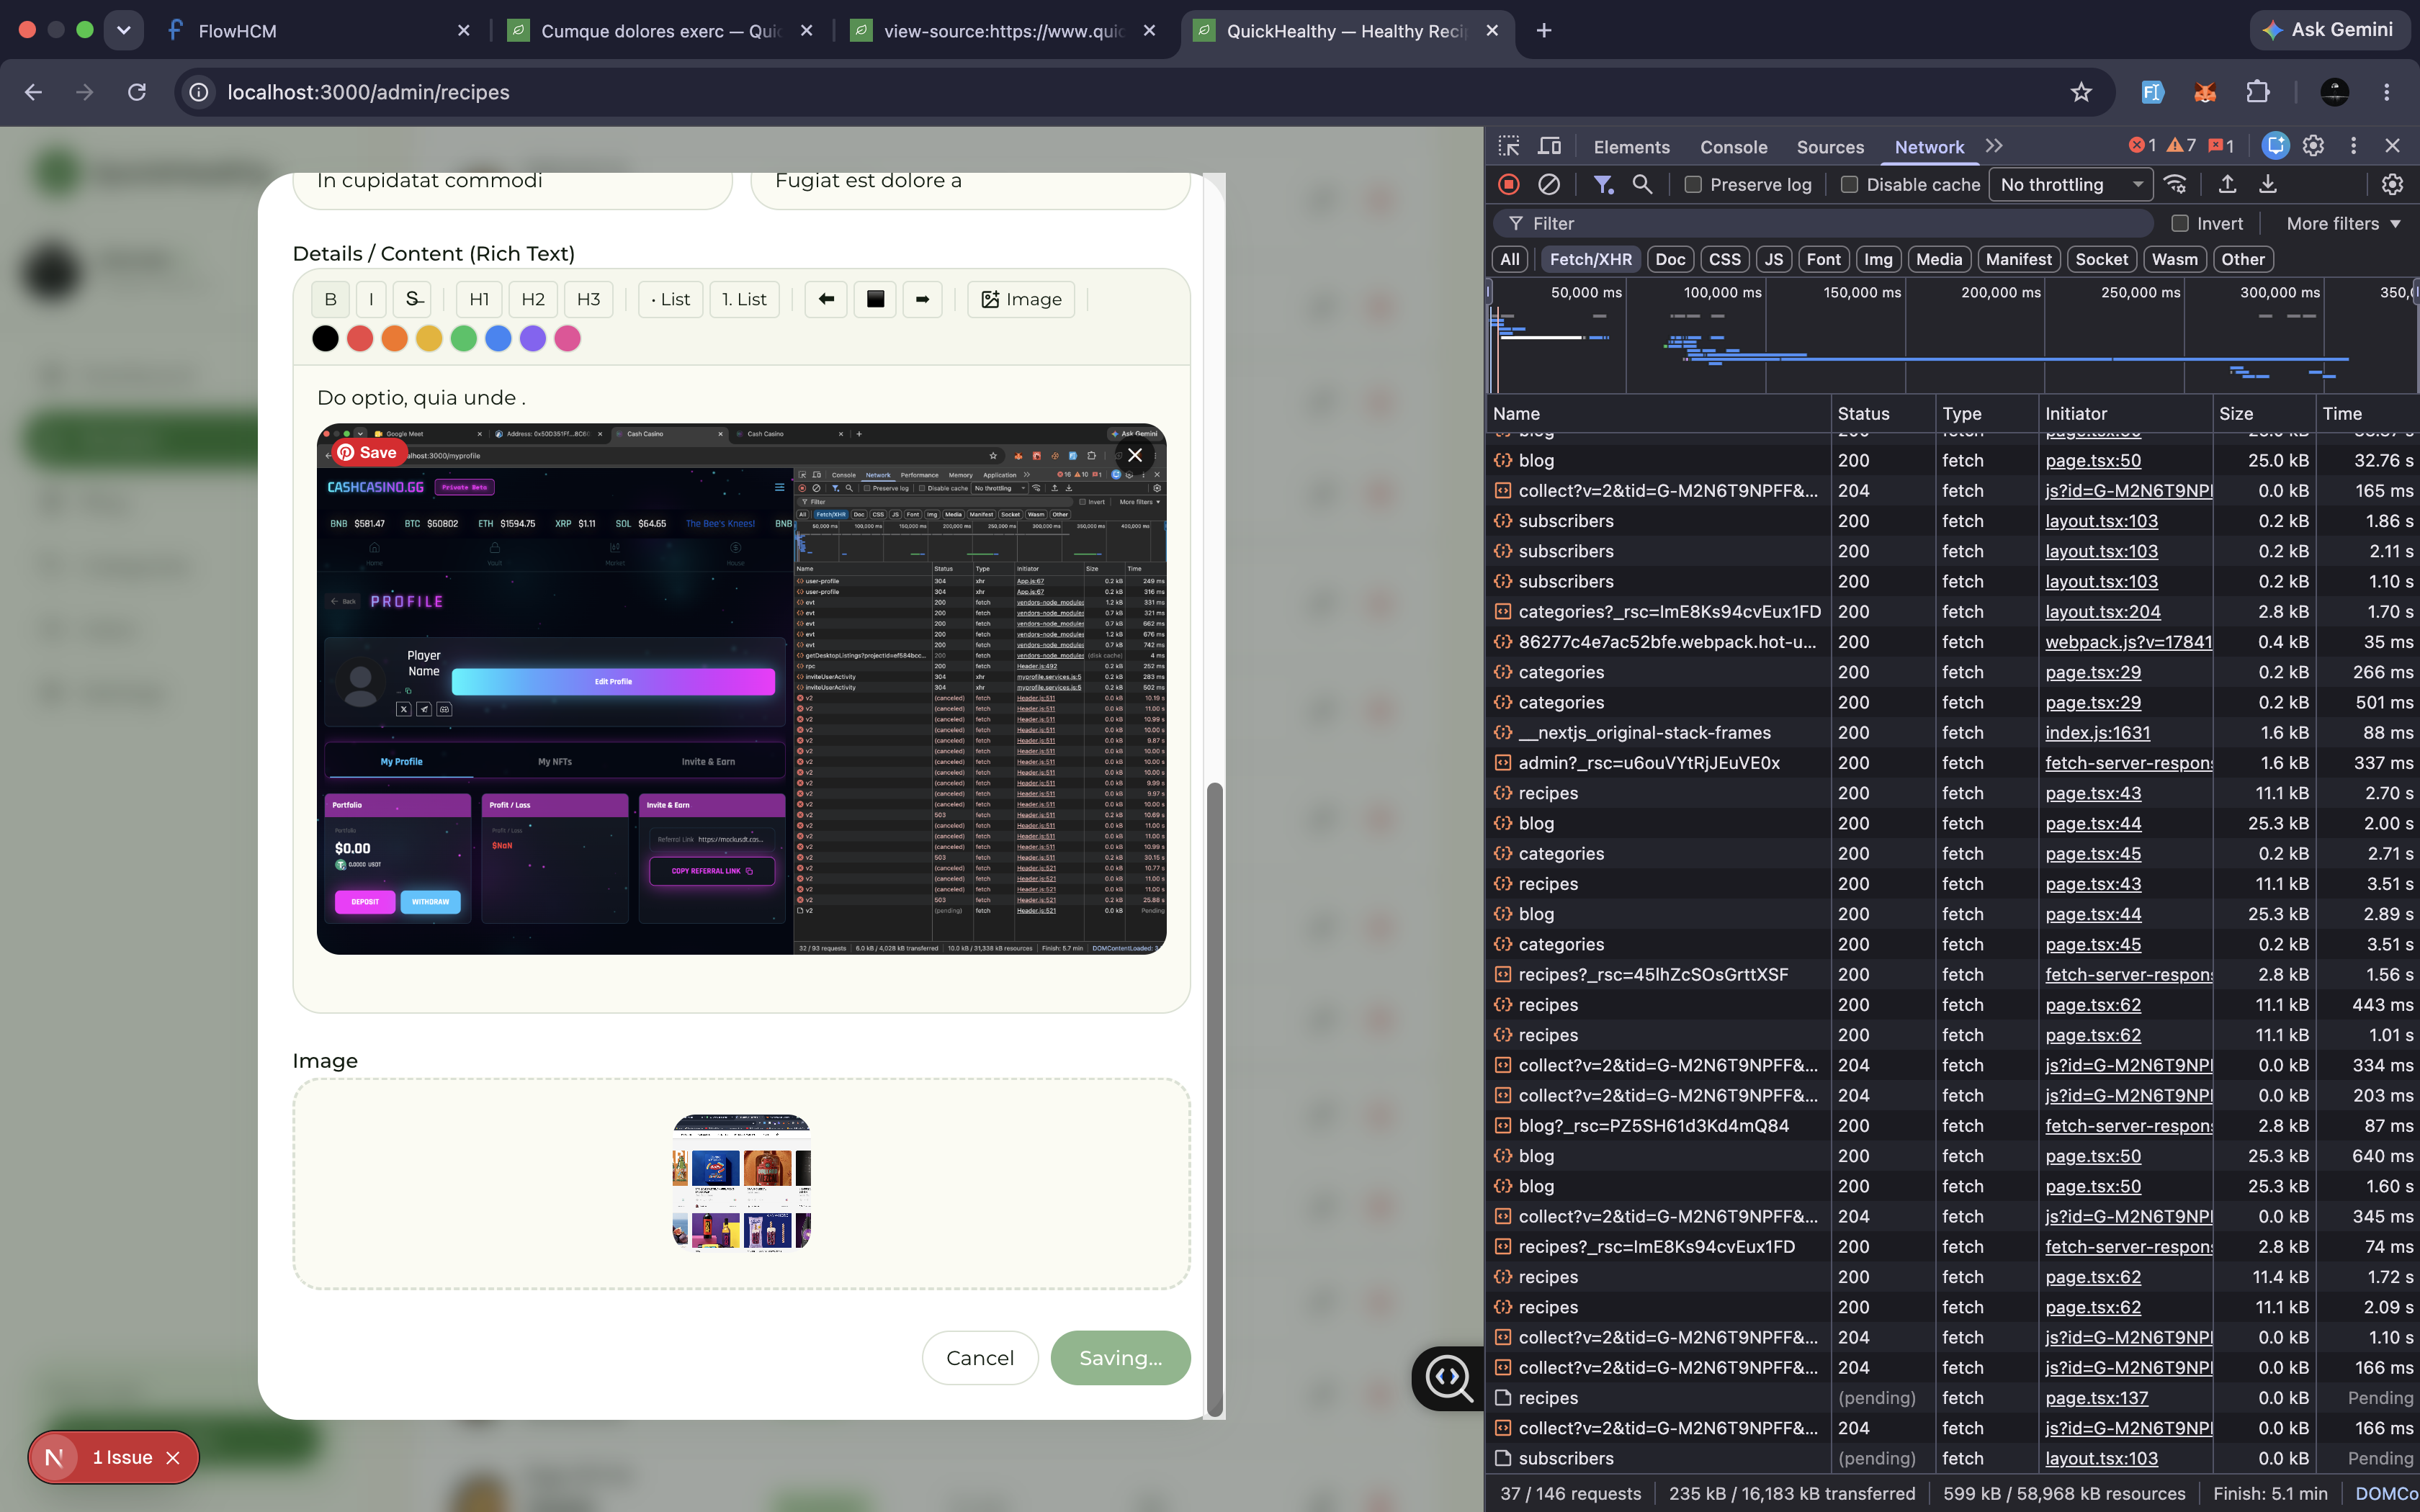Image resolution: width=2420 pixels, height=1512 pixels.
Task: Open the No throttling dropdown
Action: 2071,185
